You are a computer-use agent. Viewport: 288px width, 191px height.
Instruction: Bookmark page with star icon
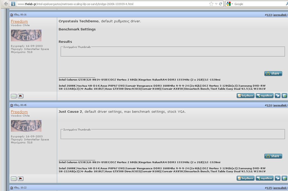click(x=211, y=4)
